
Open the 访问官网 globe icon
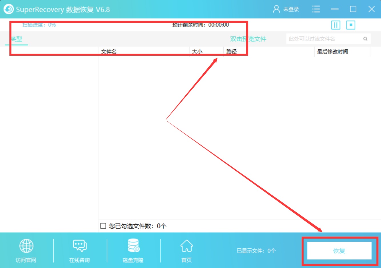[x=26, y=246]
